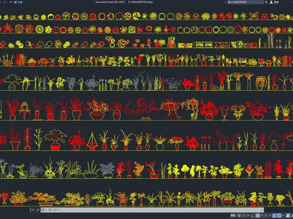
Task: Click the help search input field
Action: (x=245, y=2)
